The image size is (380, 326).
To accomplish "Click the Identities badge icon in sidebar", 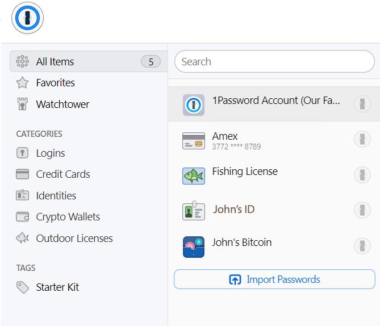I will pos(22,195).
